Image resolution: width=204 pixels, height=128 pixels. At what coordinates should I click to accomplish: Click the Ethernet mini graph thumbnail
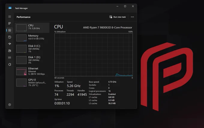tap(21, 71)
